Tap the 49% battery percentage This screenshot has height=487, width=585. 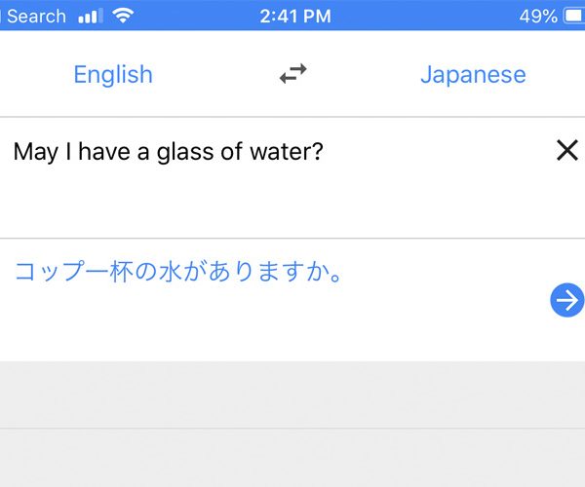click(538, 17)
